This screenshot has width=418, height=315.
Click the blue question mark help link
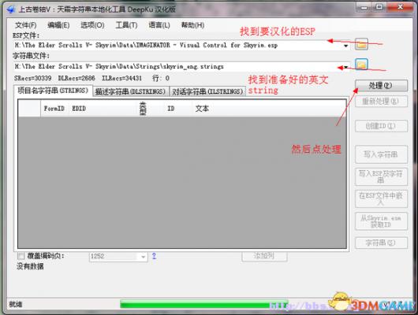[x=154, y=256]
